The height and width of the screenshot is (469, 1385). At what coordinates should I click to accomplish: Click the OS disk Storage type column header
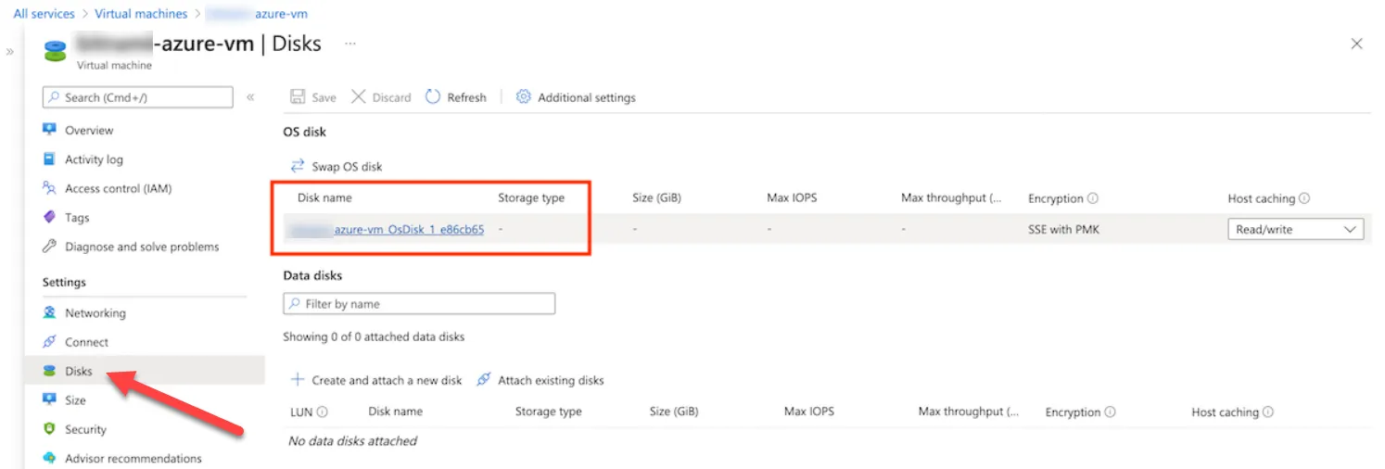pyautogui.click(x=531, y=197)
